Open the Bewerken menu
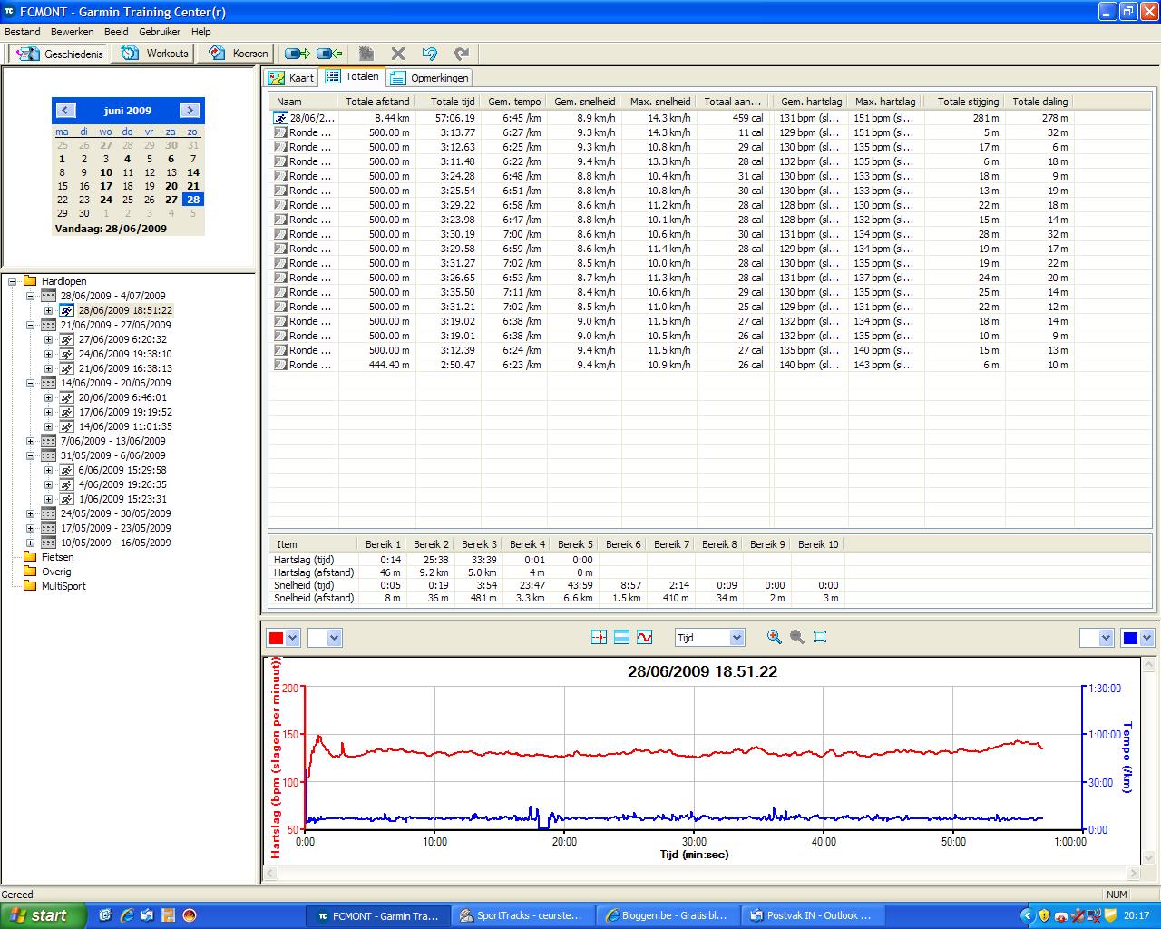Image resolution: width=1161 pixels, height=929 pixels. pos(73,32)
